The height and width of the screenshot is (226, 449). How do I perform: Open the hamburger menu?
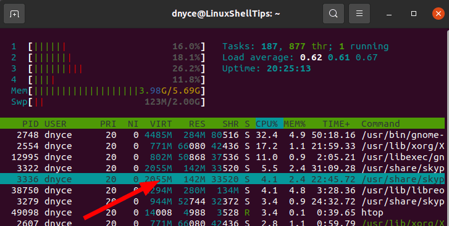[x=359, y=14]
